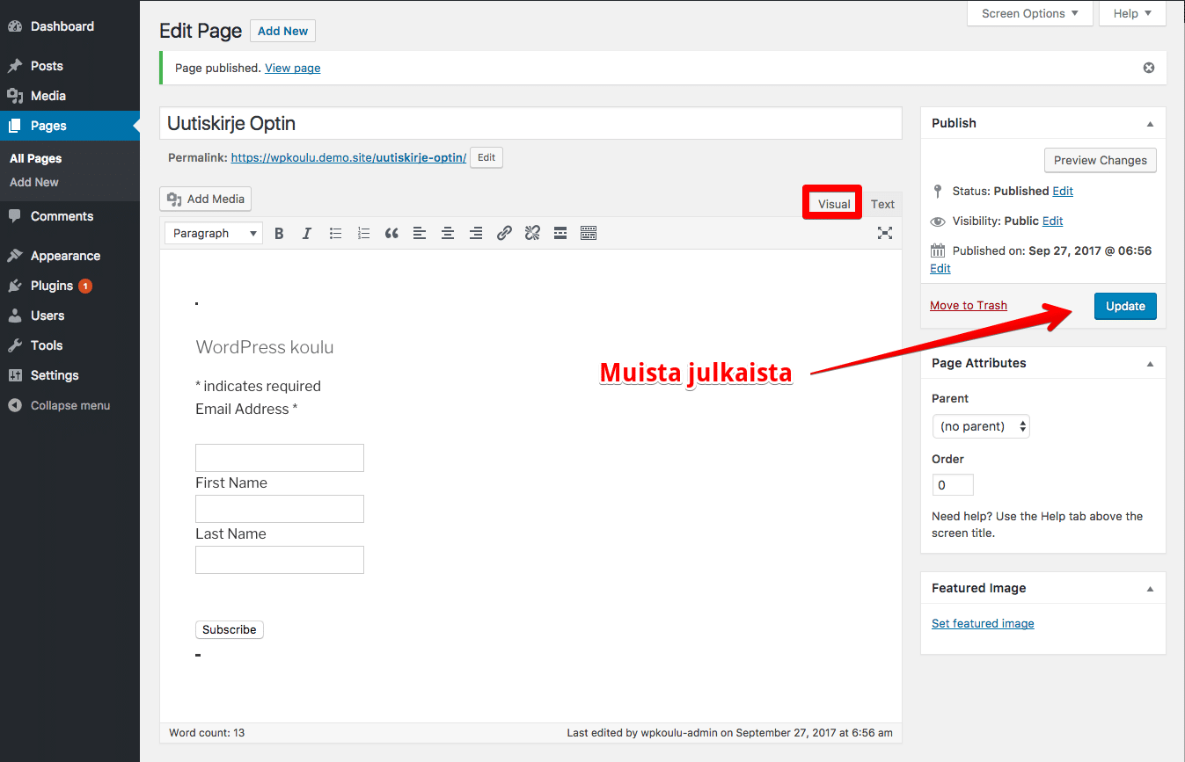Screen dimensions: 1185x762
Task: Click the Plugins update count badge
Action: pyautogui.click(x=85, y=286)
